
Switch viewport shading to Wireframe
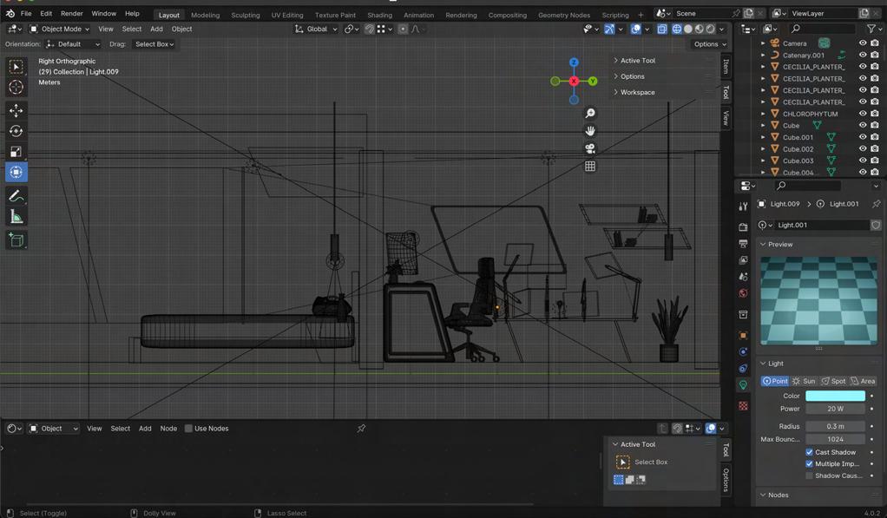(x=677, y=29)
